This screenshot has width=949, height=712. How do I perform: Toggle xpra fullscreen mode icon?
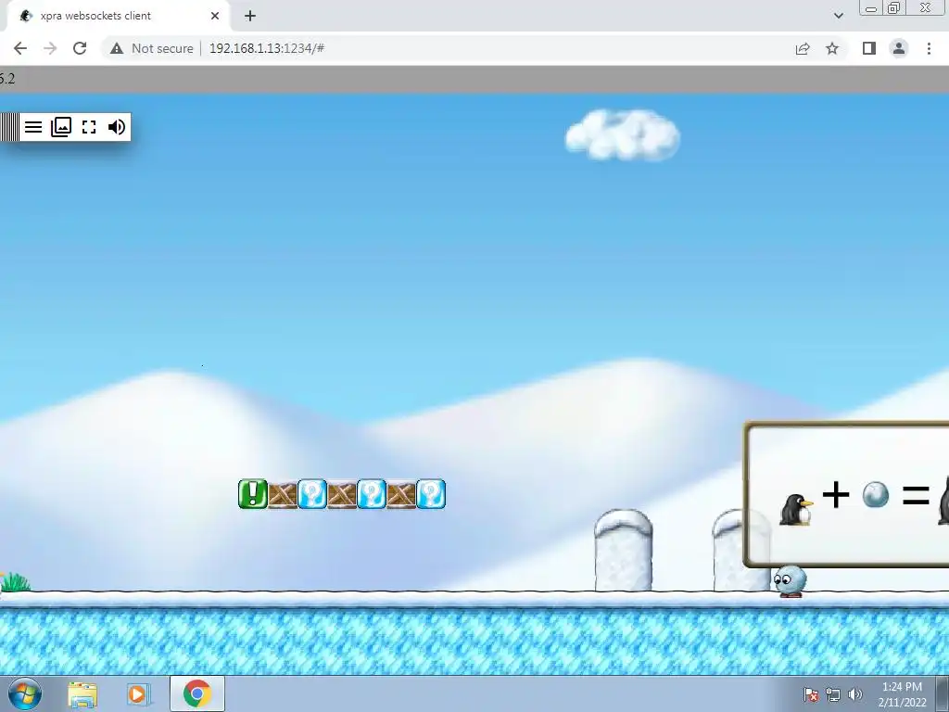point(89,127)
